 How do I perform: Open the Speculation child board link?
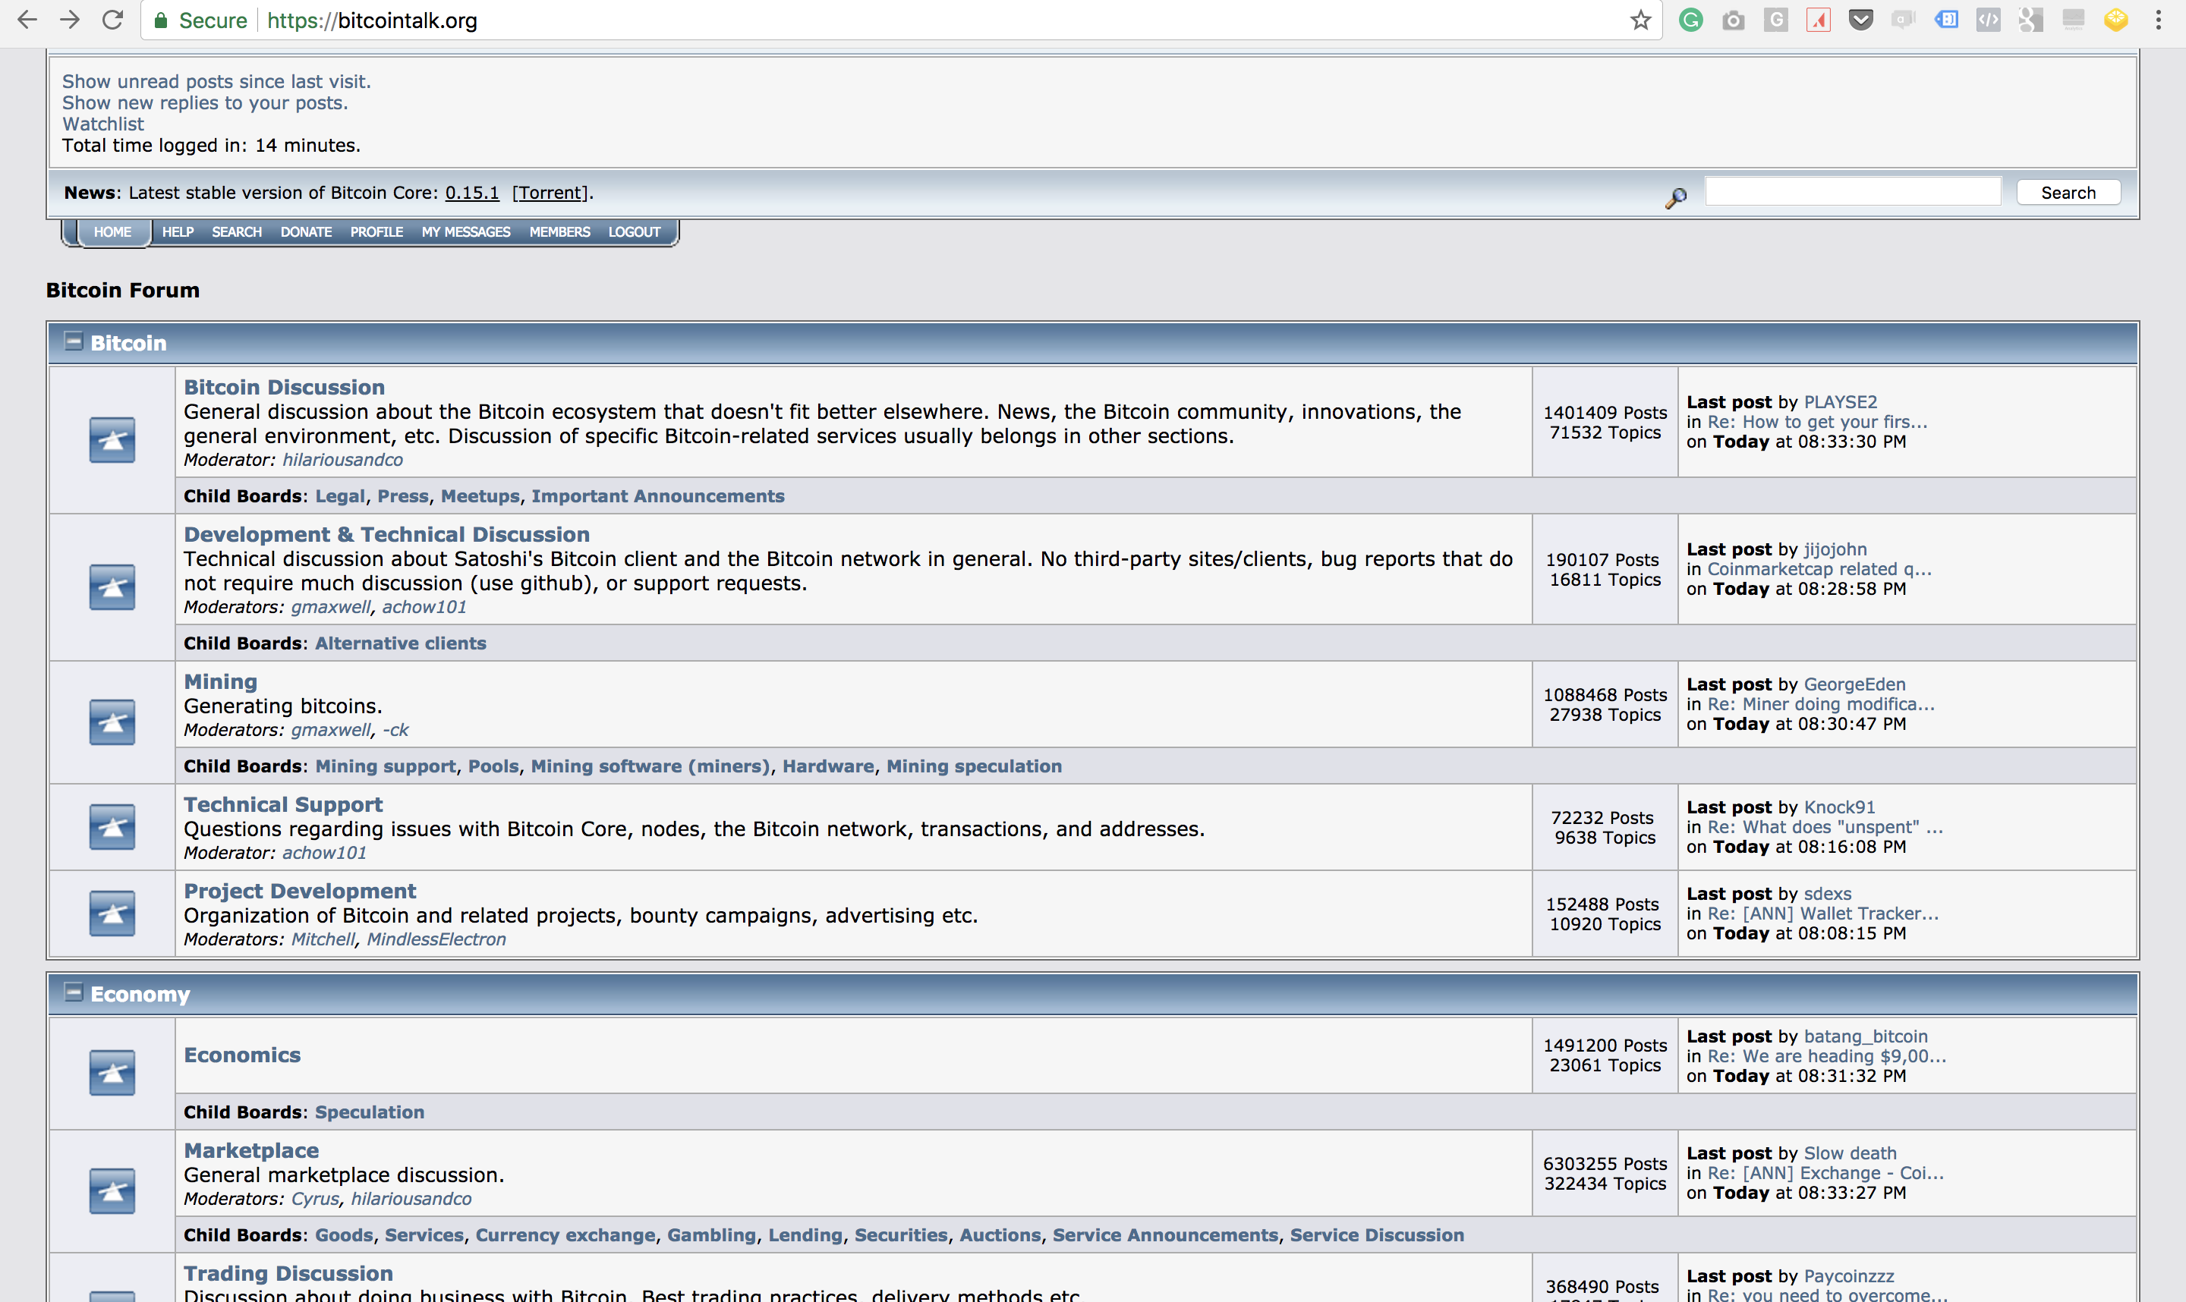(x=370, y=1112)
